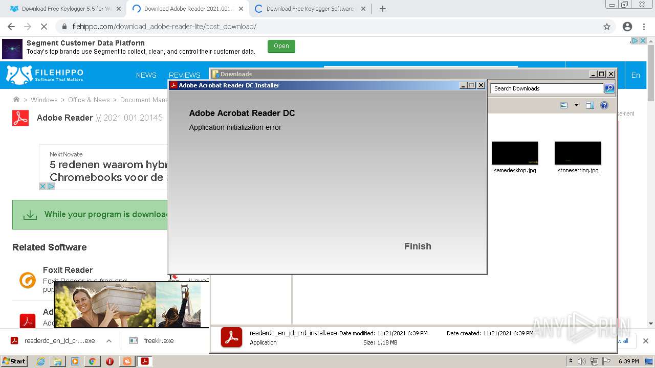
Task: Click Finish in the Adobe installer
Action: coord(418,246)
